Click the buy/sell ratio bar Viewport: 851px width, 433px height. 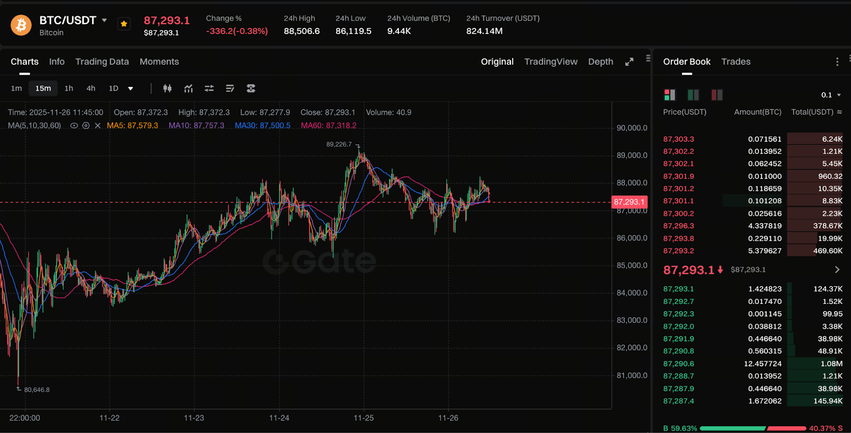point(753,428)
